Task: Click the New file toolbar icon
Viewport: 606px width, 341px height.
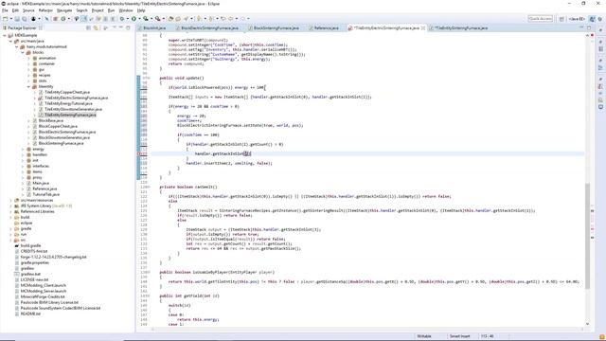Action: coord(5,19)
